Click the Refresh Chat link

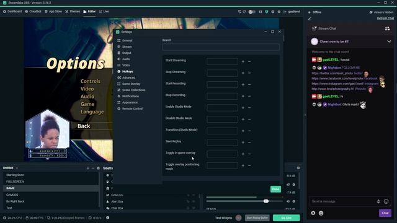click(385, 18)
